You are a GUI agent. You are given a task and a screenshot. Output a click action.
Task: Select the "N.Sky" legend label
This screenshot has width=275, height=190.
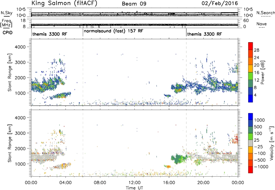tap(7, 13)
